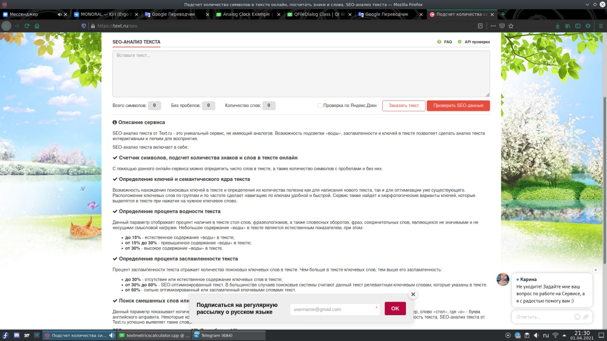This screenshot has height=341, width=607.
Task: Enable Проверка по Яндекс.Дзен checkbox
Action: [320, 105]
